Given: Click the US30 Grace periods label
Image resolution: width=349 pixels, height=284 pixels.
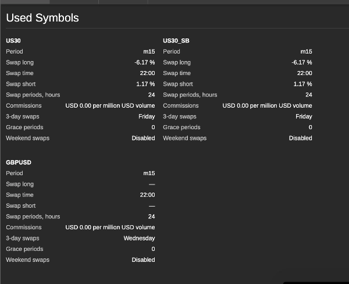Looking at the screenshot, I should pos(24,127).
